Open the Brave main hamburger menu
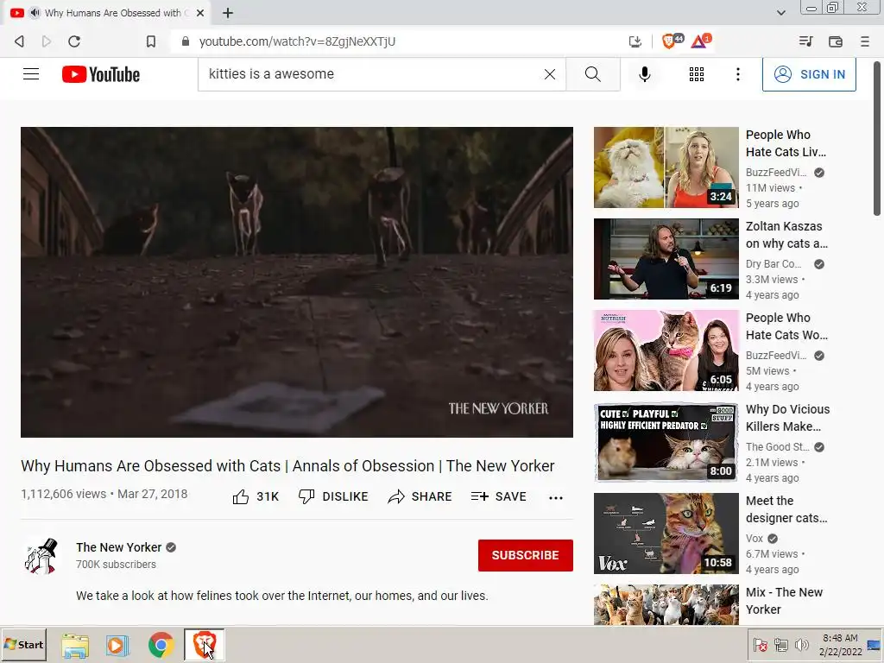The width and height of the screenshot is (884, 663). (865, 41)
